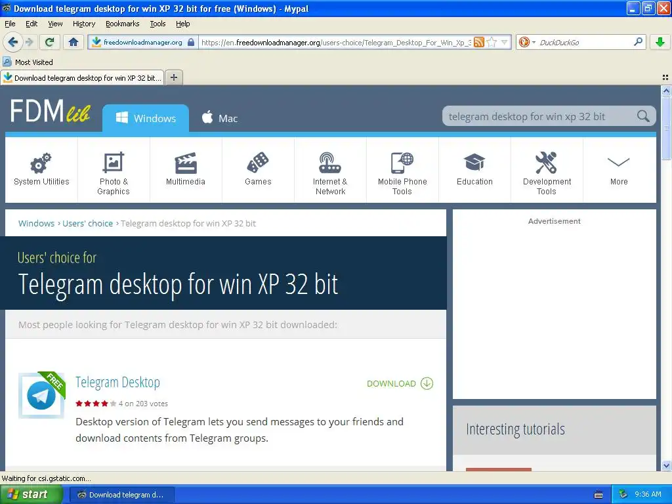Open Multimedia category
Viewport: 672px width, 504px height.
click(x=186, y=170)
